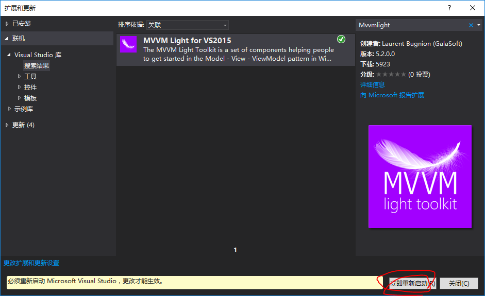Expand the 控件 tree node
This screenshot has height=296, width=485.
pos(19,87)
